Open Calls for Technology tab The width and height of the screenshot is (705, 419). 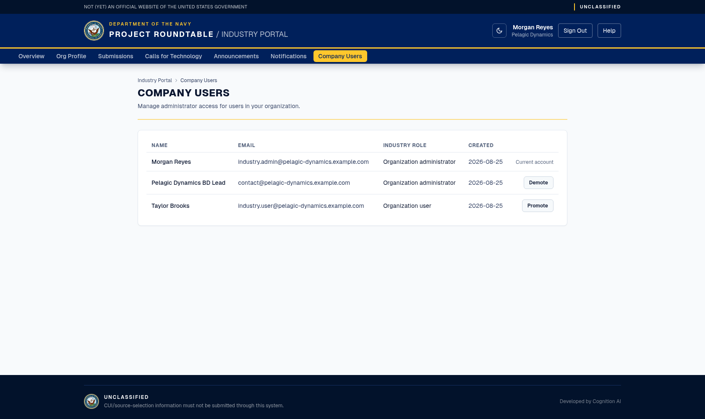click(x=173, y=56)
